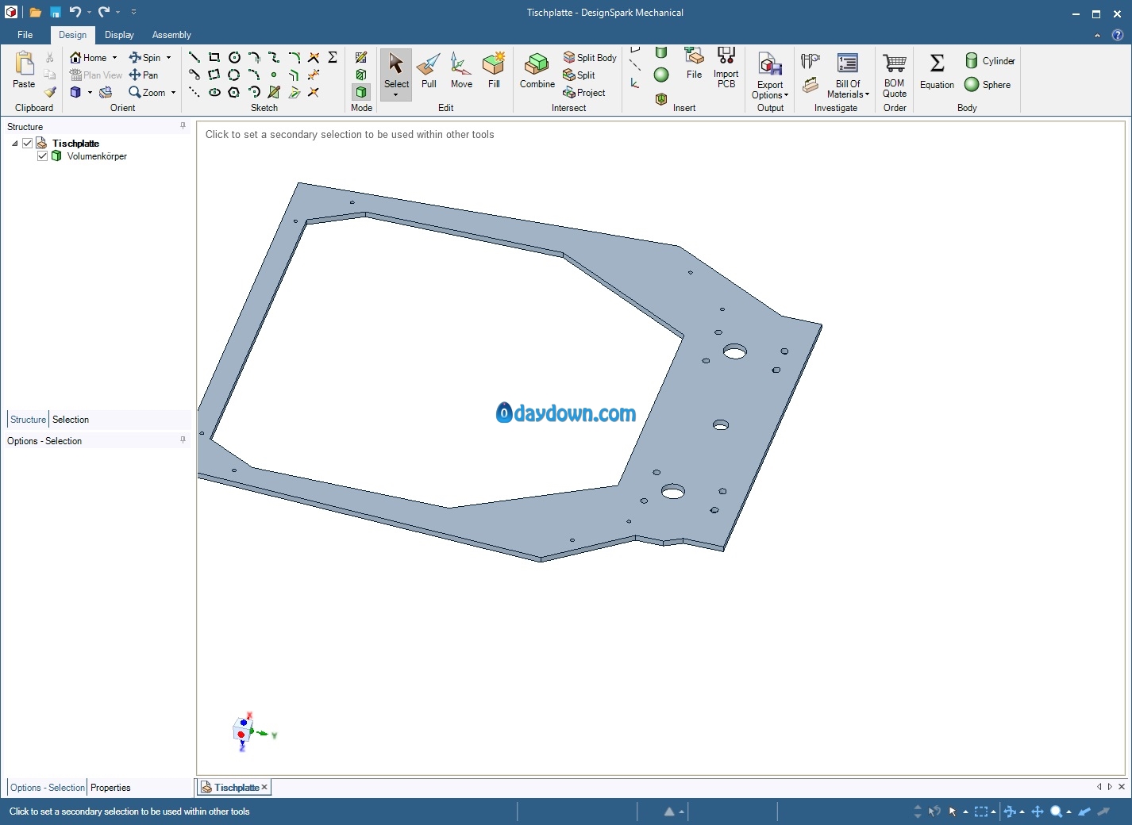Screen dimensions: 1132x825
Task: Insert a Cylinder body
Action: (x=990, y=60)
